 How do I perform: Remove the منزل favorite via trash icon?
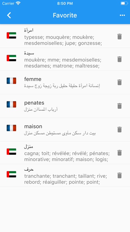[x=119, y=153]
